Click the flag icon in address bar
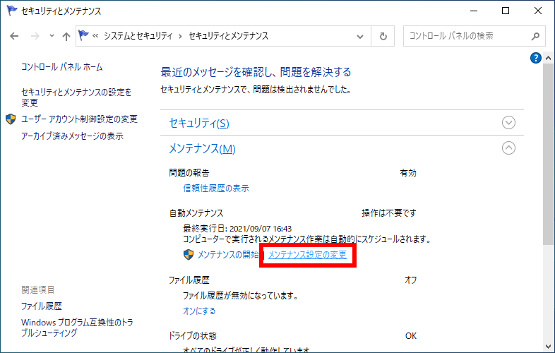The height and width of the screenshot is (353, 555). click(x=85, y=36)
